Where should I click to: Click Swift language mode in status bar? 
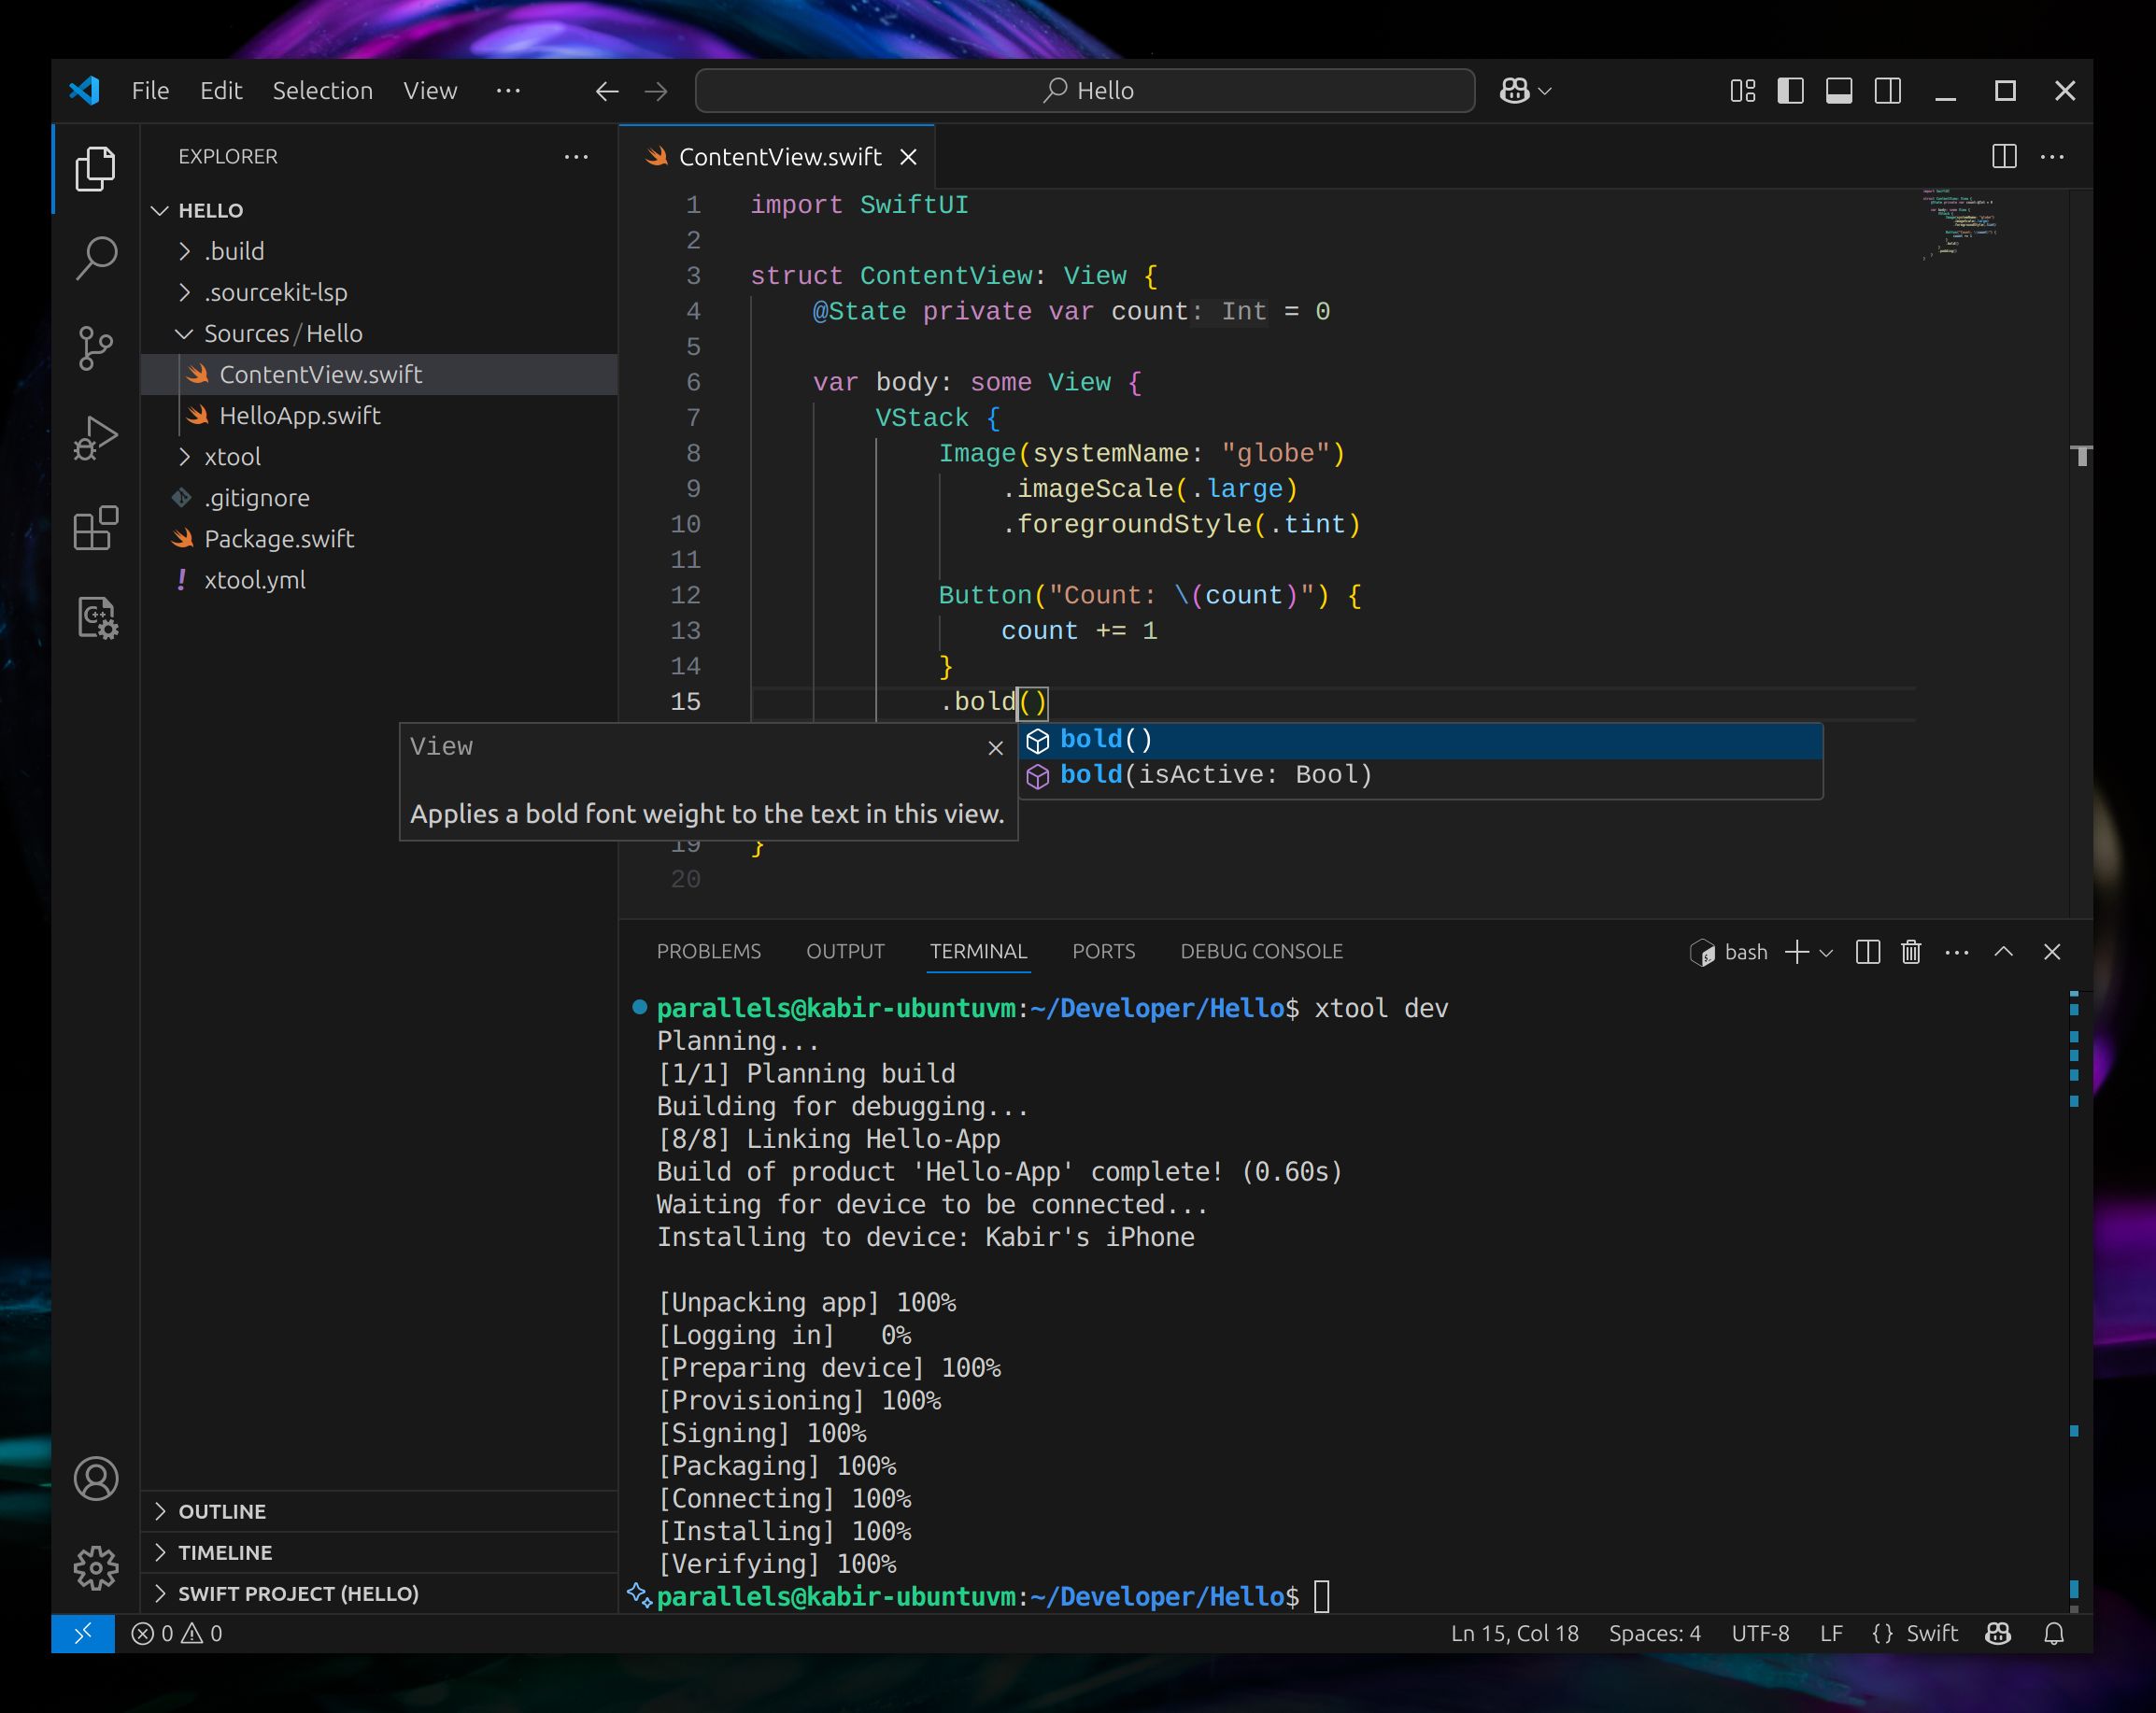1934,1634
